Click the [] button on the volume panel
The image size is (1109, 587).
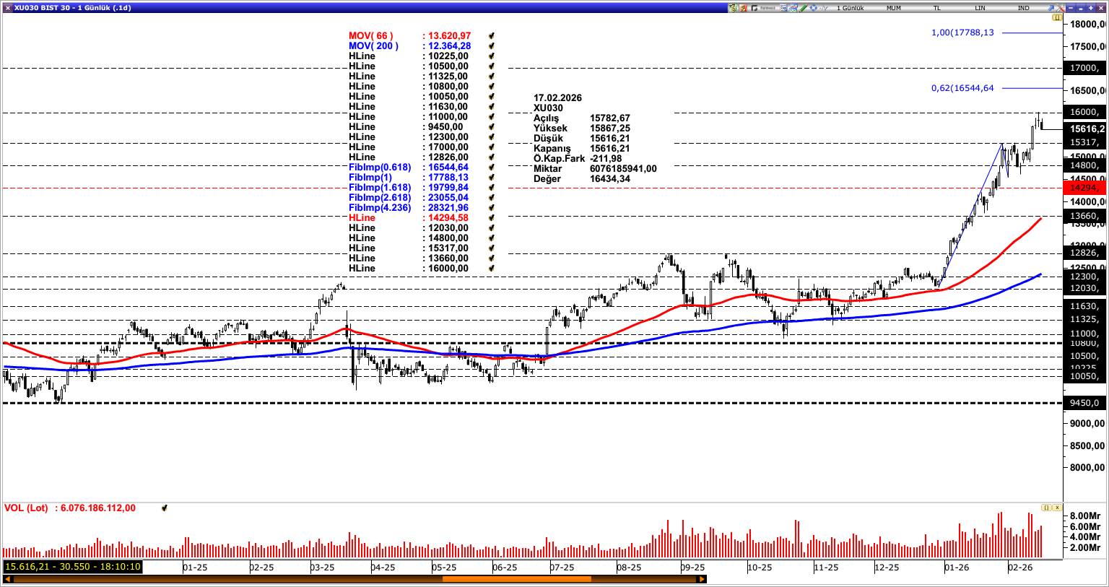coord(1045,508)
